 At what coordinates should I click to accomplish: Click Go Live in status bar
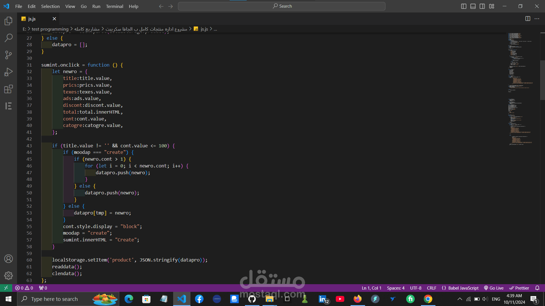[494, 288]
